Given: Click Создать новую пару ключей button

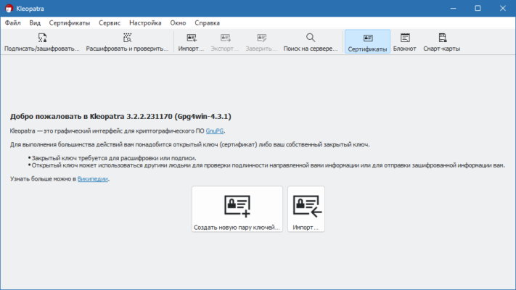Looking at the screenshot, I should coord(237,209).
